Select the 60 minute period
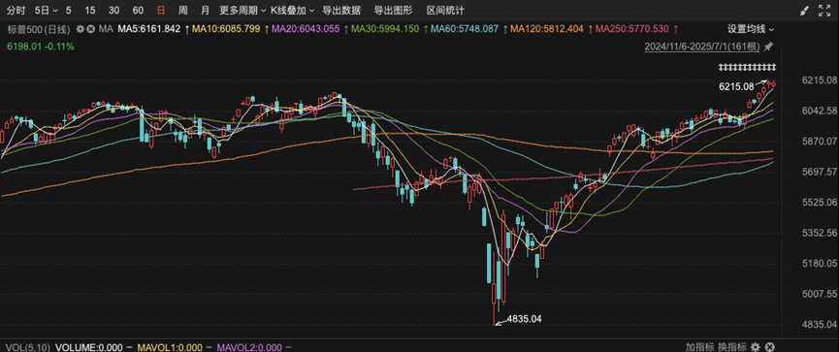This screenshot has height=352, width=839. 138,10
